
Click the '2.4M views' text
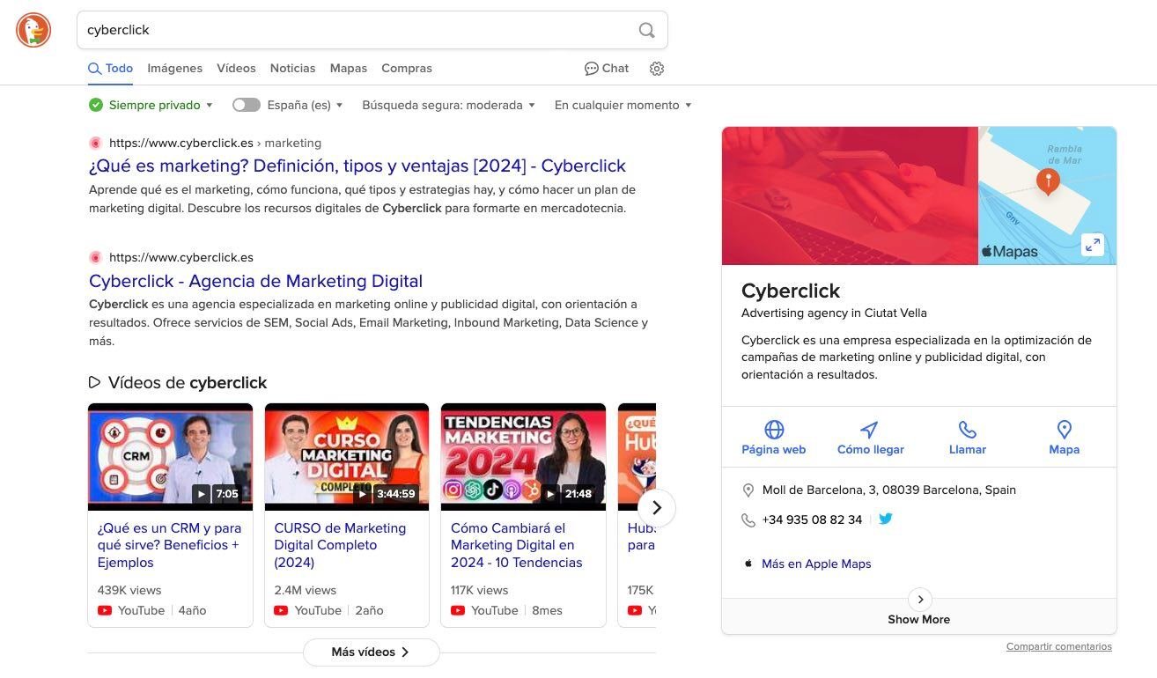(x=306, y=590)
